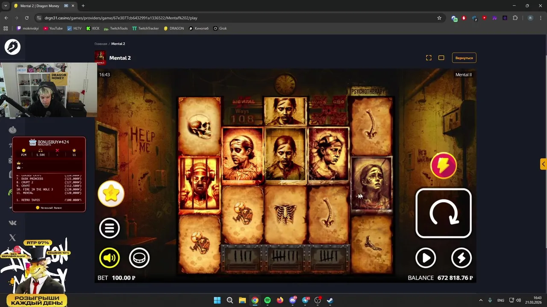Open the taskbar clock and date
Image resolution: width=547 pixels, height=307 pixels.
(x=533, y=300)
